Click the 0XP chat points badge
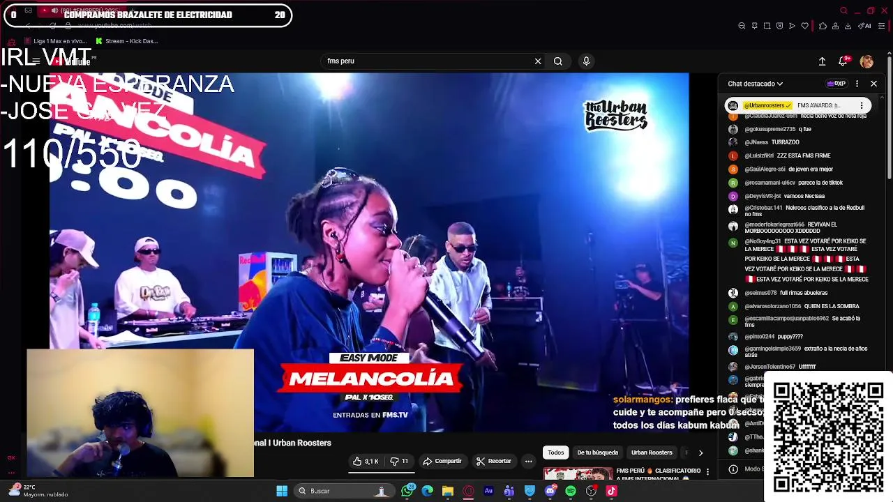The height and width of the screenshot is (502, 893). point(836,84)
